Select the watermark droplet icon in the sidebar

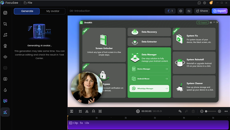click(x=5, y=90)
